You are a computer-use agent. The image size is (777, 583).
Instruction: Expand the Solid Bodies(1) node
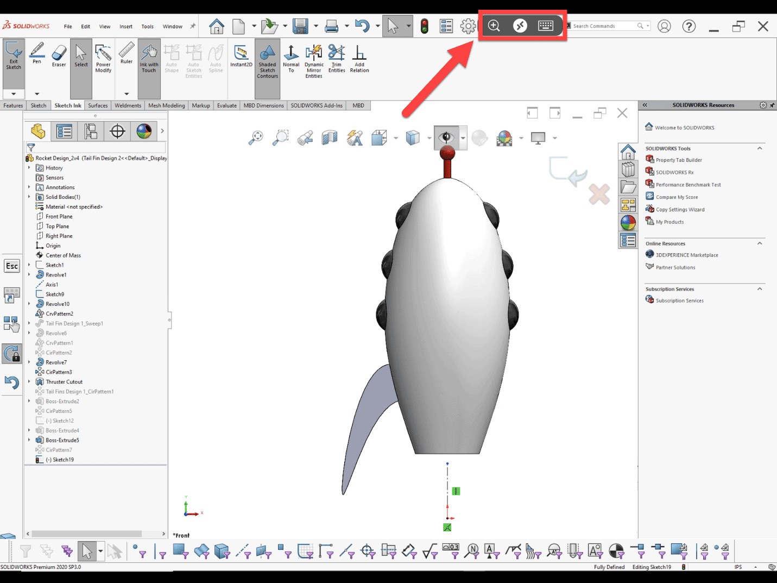click(29, 197)
